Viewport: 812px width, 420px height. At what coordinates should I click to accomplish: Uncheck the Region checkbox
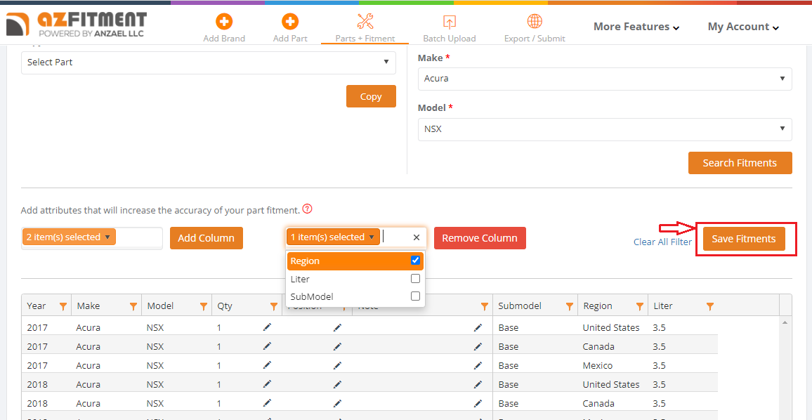coord(415,261)
